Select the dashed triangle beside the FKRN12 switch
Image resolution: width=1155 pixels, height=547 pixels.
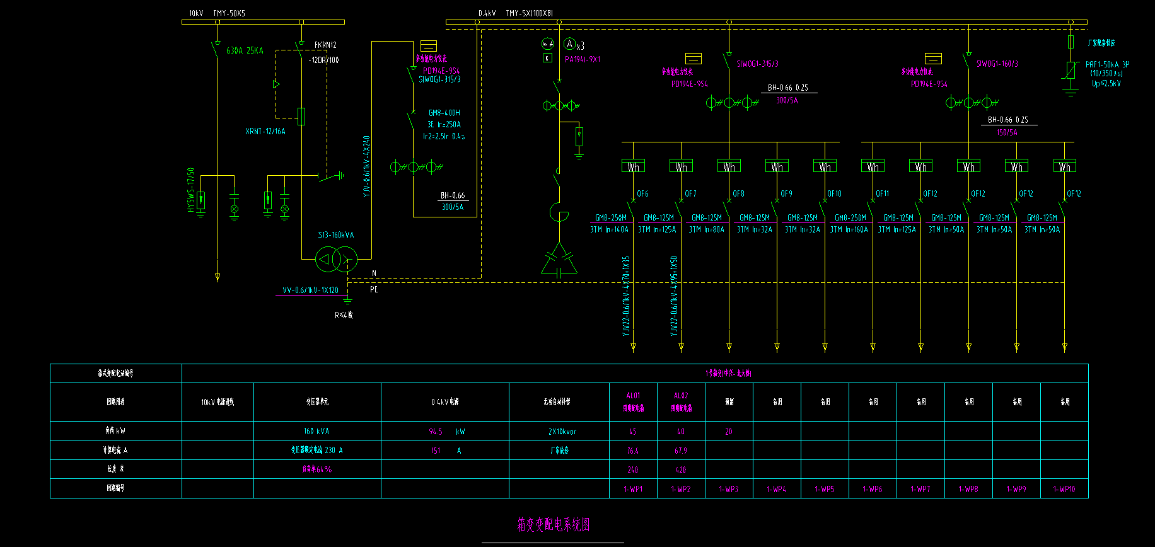tap(276, 84)
